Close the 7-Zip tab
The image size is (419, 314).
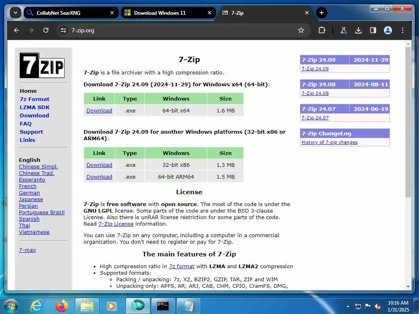(x=307, y=13)
